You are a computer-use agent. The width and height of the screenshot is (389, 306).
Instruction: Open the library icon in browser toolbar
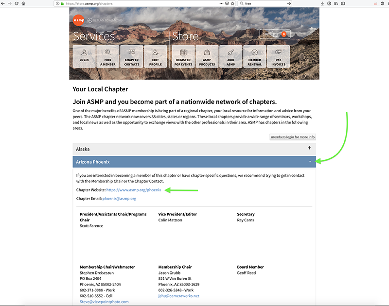336,3
